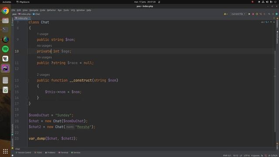Run with coverage icon in toolbar
Image resolution: width=279 pixels, height=157 pixels.
(x=257, y=14)
